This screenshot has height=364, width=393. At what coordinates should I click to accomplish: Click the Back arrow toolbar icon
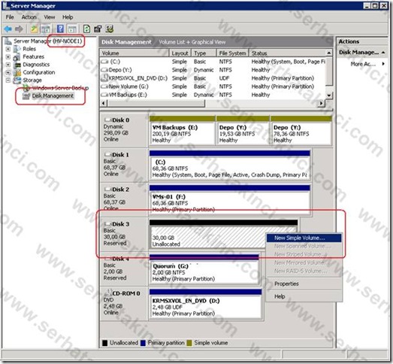point(8,29)
